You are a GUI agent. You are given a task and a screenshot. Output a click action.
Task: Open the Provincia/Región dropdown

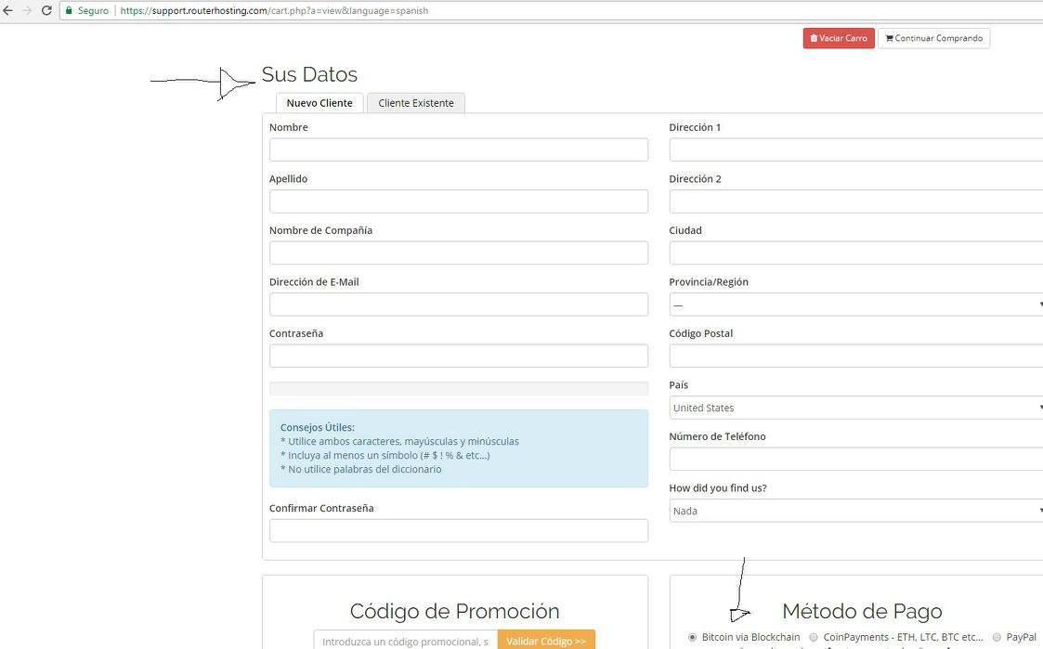point(856,305)
